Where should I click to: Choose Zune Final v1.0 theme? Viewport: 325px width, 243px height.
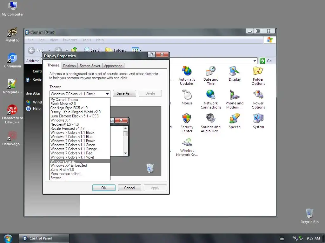point(80,170)
